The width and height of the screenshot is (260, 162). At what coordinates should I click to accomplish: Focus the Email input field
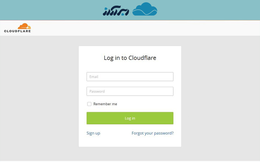[x=130, y=77]
